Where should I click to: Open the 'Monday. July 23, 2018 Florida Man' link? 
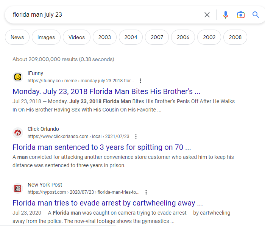[x=106, y=91]
